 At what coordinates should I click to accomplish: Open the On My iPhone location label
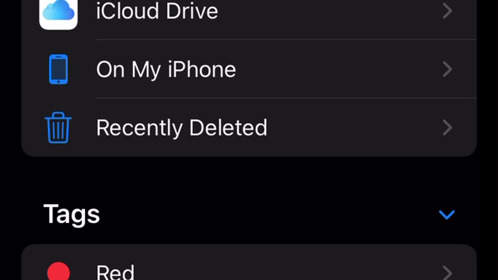tap(166, 70)
